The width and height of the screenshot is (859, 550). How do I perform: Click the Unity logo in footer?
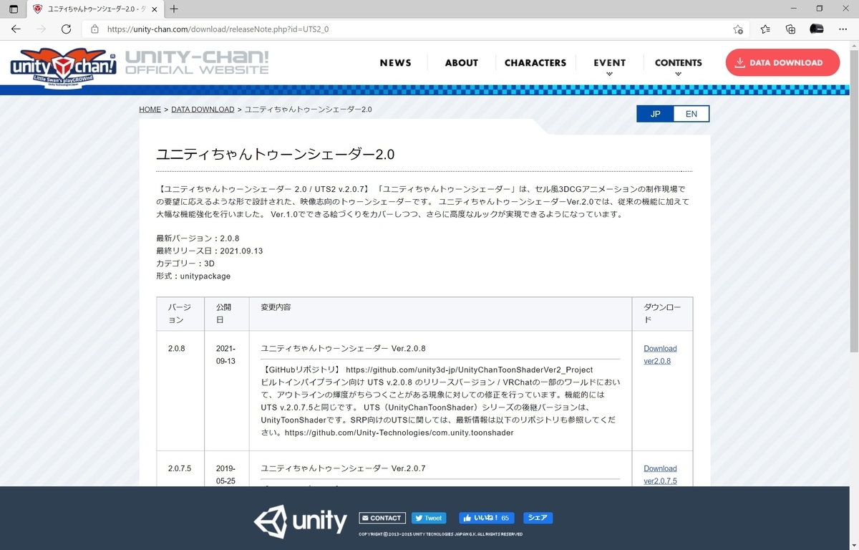[301, 522]
